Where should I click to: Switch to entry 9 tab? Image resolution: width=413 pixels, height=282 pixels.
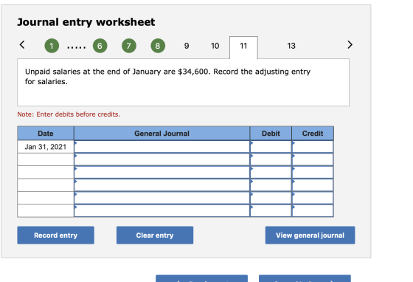(187, 46)
